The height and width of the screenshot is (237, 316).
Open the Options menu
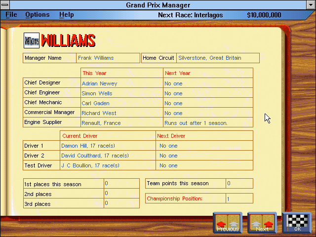(38, 15)
